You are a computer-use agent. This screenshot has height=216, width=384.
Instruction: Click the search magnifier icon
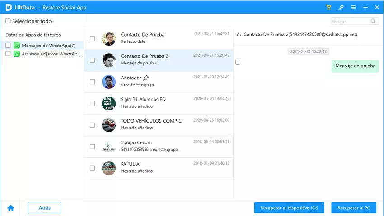[x=373, y=21]
